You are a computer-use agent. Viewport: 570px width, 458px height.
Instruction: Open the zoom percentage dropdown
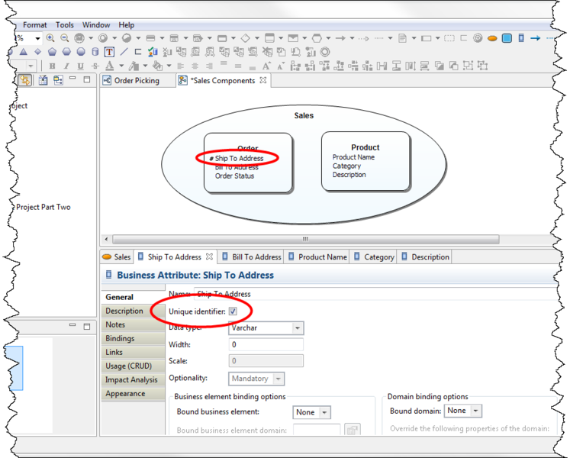[x=37, y=38]
